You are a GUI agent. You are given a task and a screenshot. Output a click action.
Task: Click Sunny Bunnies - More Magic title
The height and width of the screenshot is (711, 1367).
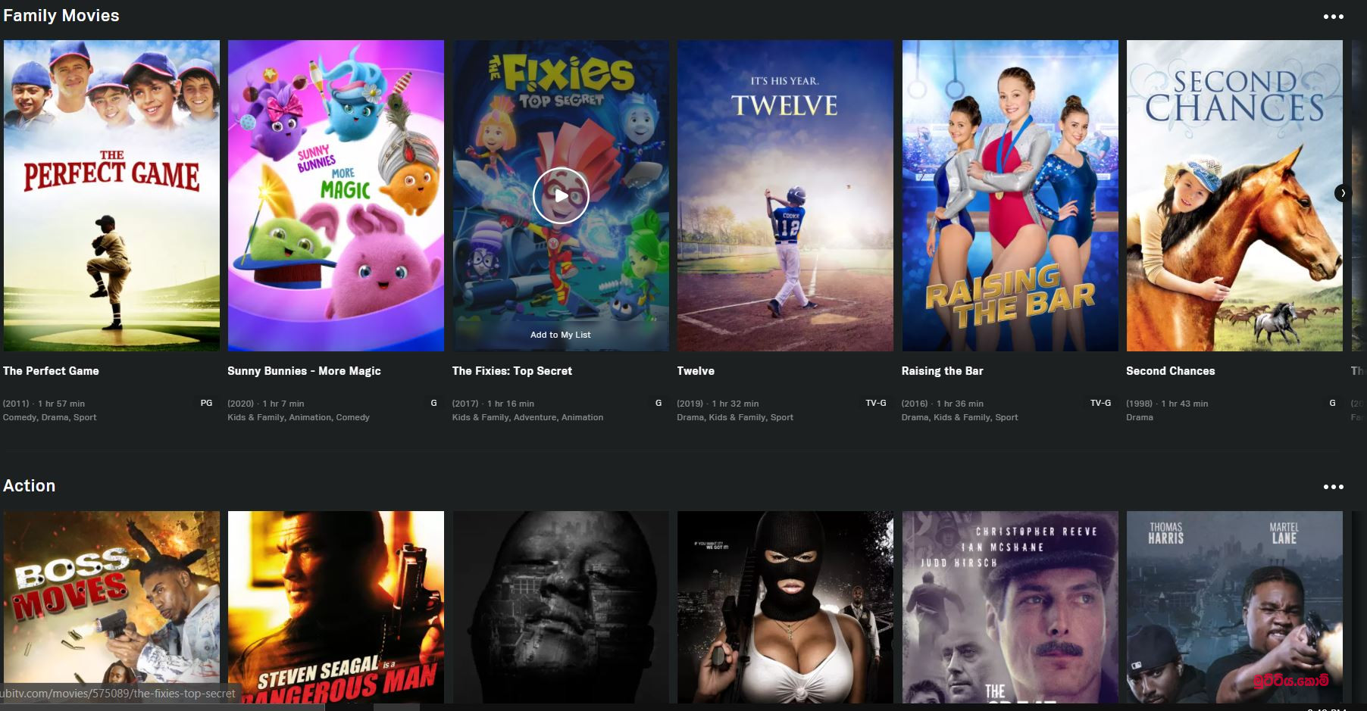tap(304, 371)
